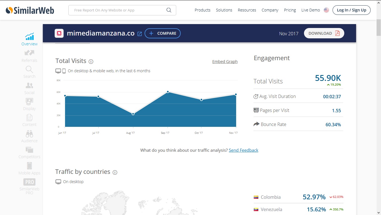Open the Audience binoculars icon
Image resolution: width=381 pixels, height=215 pixels.
point(29,134)
